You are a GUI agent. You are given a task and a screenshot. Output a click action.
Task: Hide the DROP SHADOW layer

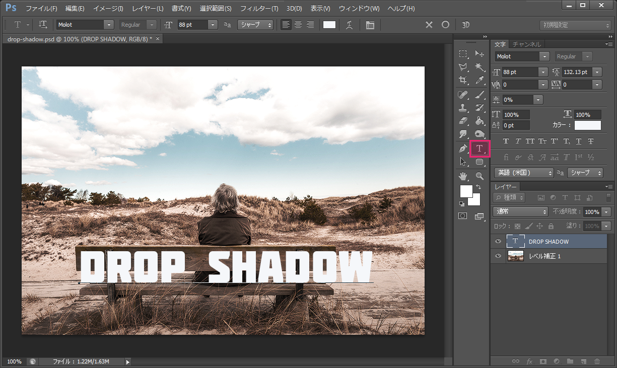click(498, 241)
